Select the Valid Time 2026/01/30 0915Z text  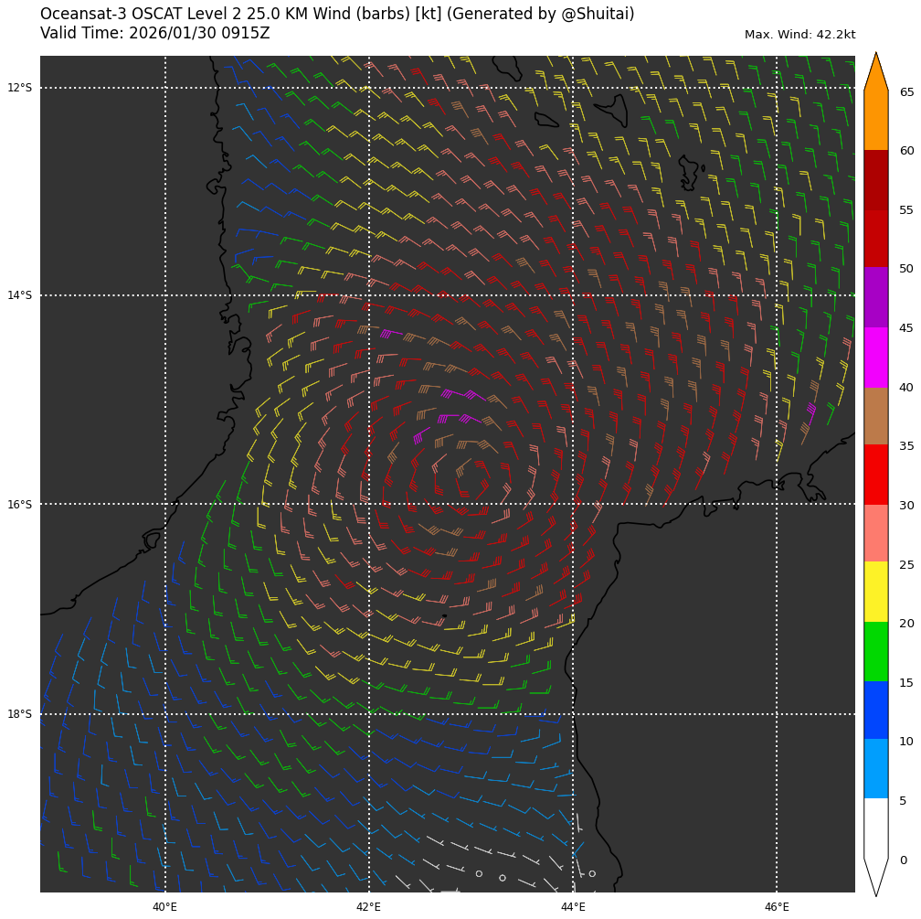(x=155, y=34)
